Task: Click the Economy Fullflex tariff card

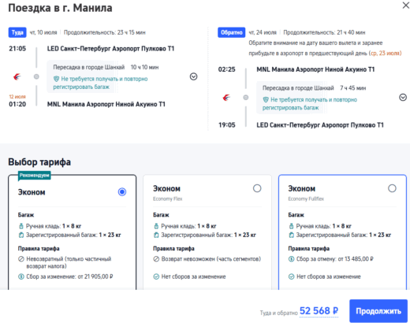Action: pos(342,232)
